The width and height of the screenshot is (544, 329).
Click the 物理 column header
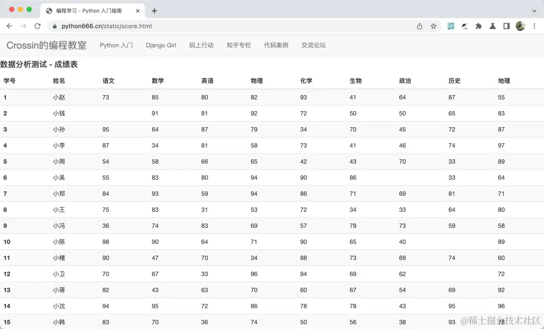coord(257,80)
